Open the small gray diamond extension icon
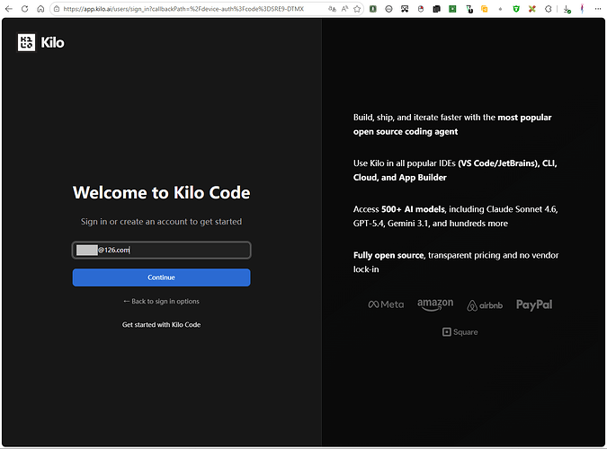This screenshot has width=607, height=449. [500, 8]
